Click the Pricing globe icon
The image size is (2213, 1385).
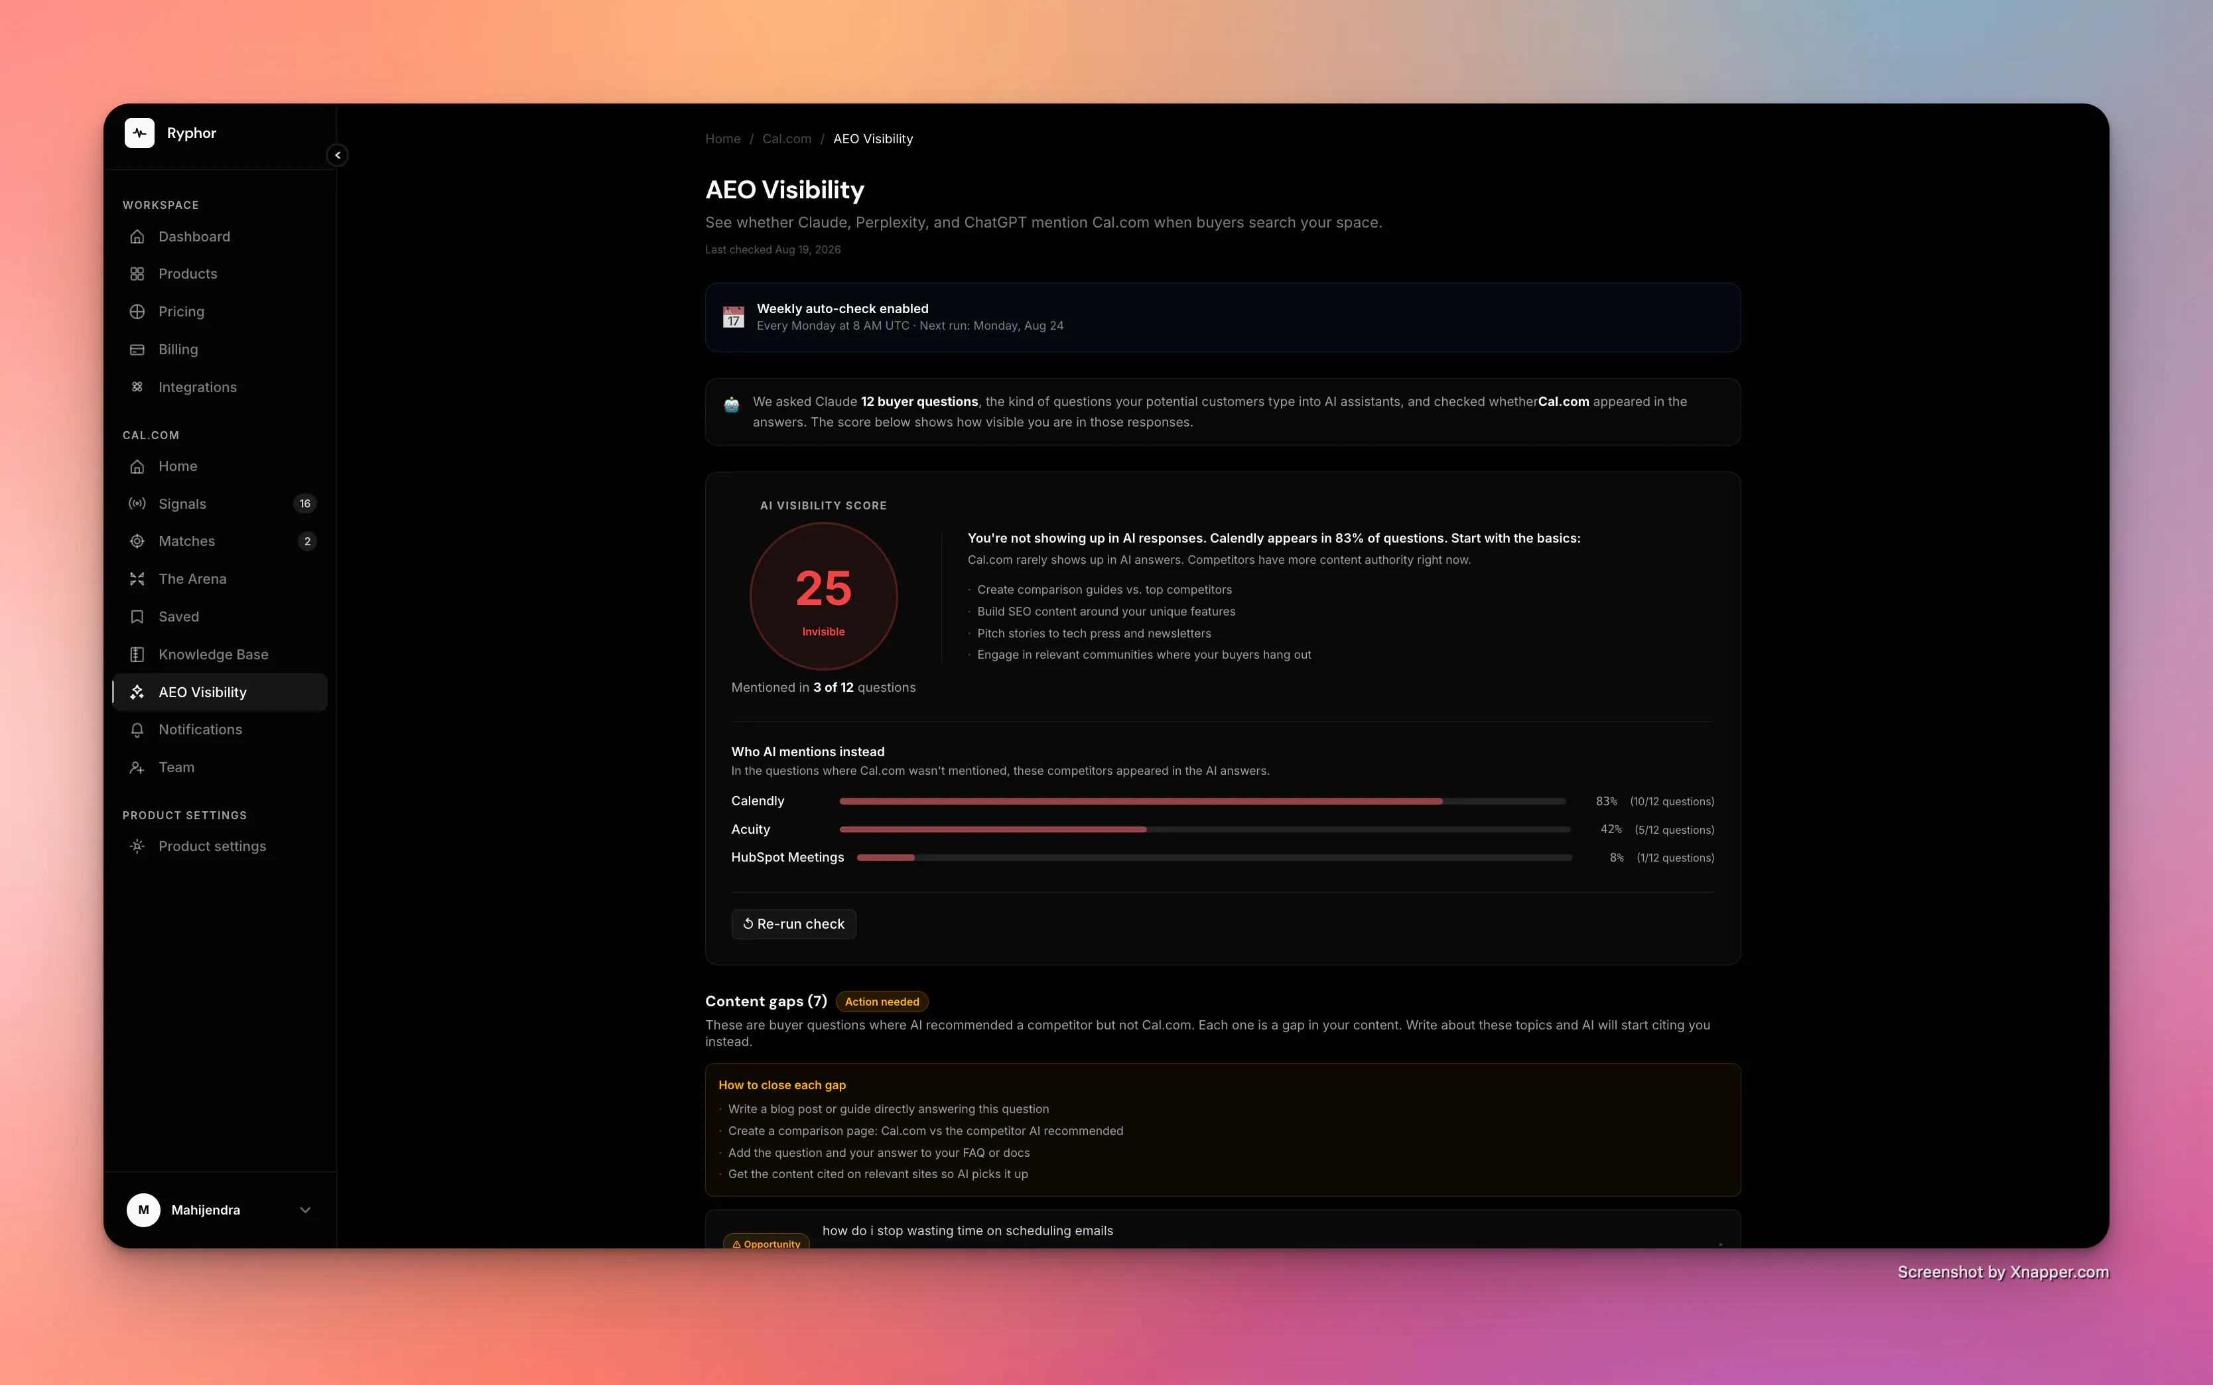coord(137,312)
